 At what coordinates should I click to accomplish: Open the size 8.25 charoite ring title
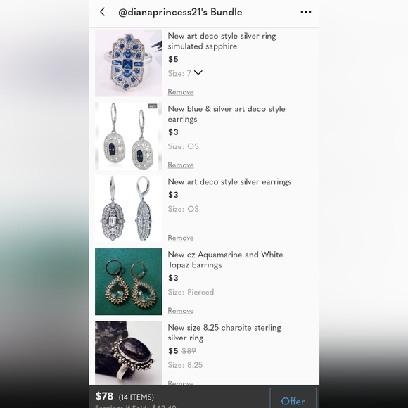click(x=224, y=333)
